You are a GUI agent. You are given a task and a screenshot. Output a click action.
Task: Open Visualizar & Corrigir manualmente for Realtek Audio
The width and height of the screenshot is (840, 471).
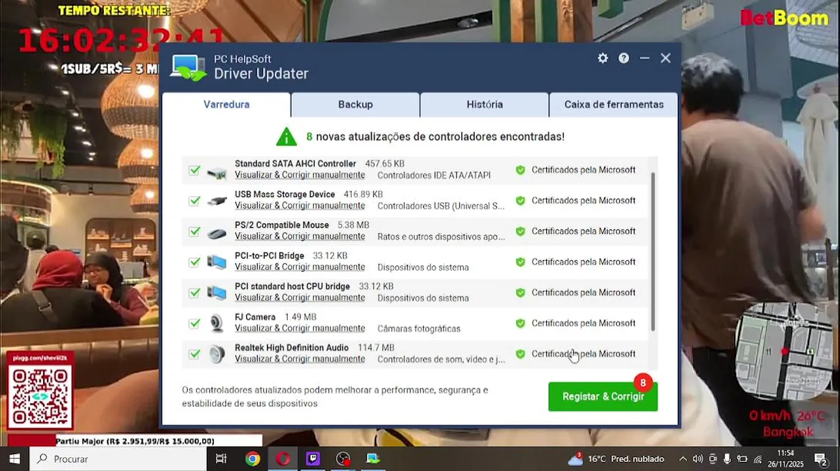coord(300,358)
